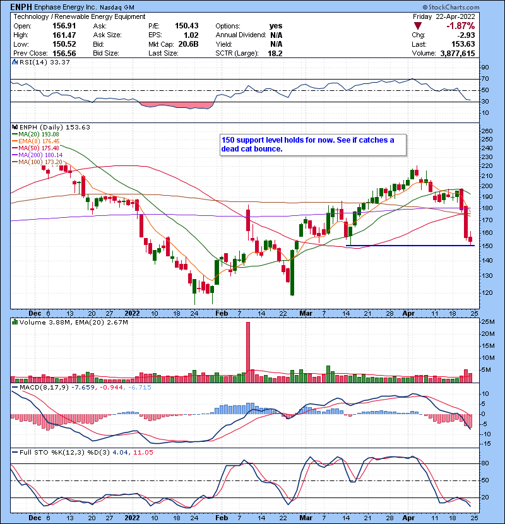Image resolution: width=505 pixels, height=524 pixels.
Task: Click the percent change -1.87%
Action: coord(461,26)
